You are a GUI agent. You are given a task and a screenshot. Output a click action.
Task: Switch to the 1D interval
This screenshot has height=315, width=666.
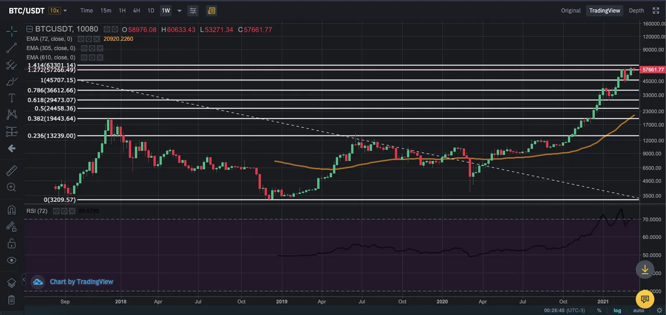pyautogui.click(x=151, y=10)
